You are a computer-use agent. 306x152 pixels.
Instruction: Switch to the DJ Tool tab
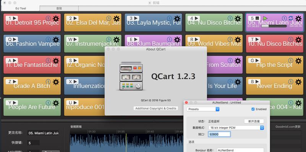pos(21,8)
